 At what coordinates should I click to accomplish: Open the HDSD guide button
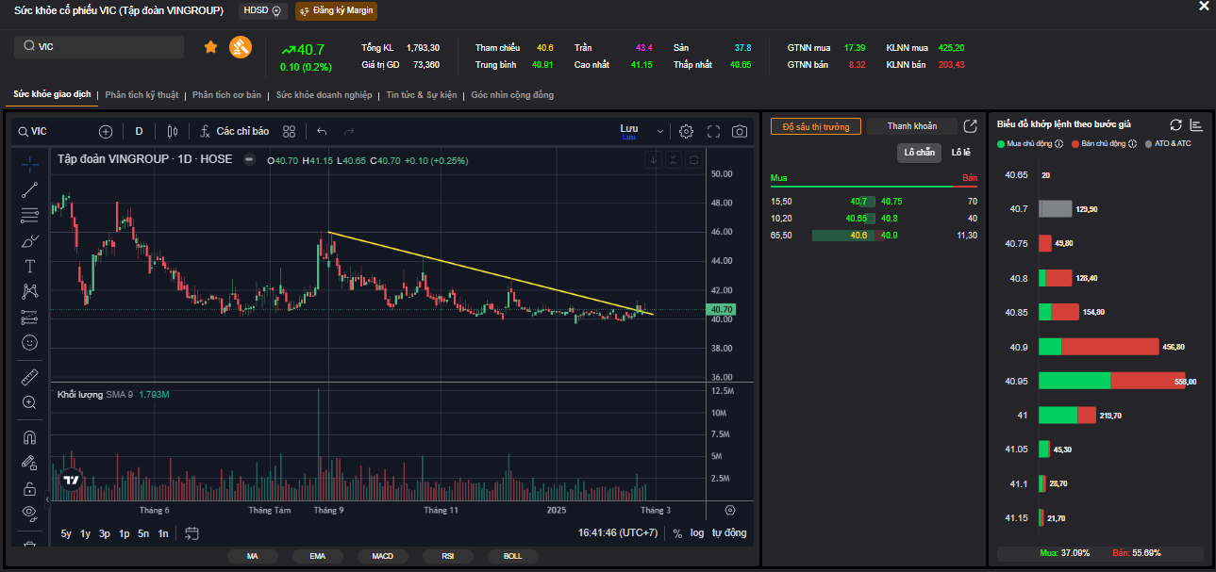point(262,10)
